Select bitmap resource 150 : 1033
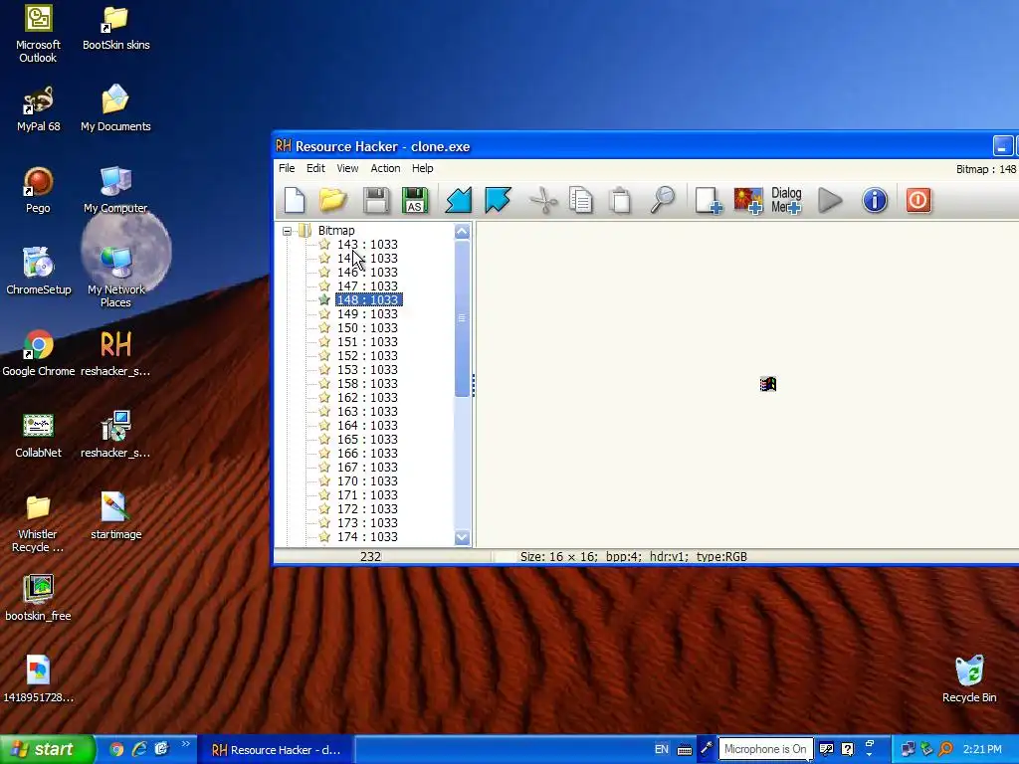Screen dimensions: 1019x764 (x=367, y=328)
